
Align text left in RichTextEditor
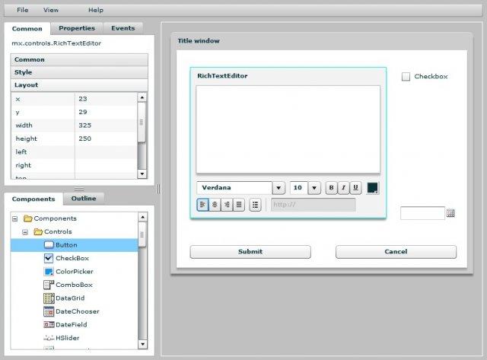(202, 205)
